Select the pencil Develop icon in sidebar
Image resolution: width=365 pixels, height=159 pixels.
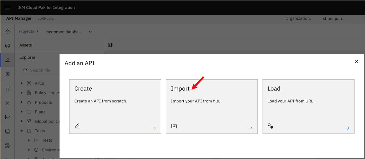pos(7,60)
